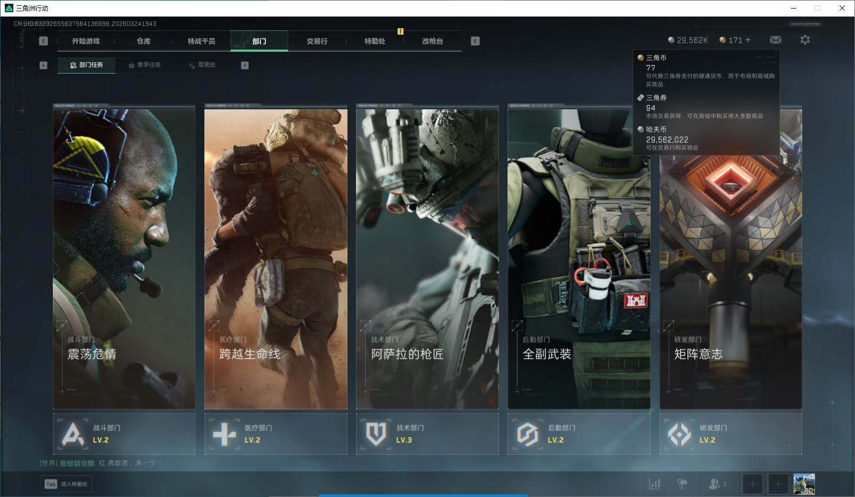Screen dimensions: 855x497
Task: Open the 交易行 tab
Action: point(317,41)
